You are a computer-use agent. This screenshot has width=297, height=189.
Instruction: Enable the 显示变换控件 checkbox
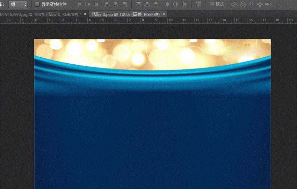pyautogui.click(x=37, y=4)
